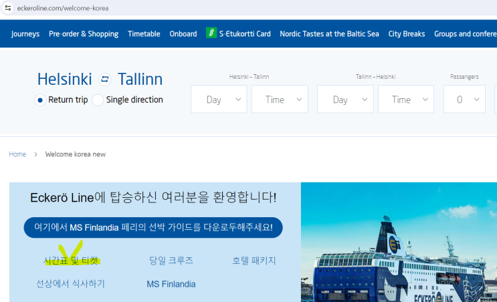Open the Tallinn–Helsinki Time dropdown

tap(406, 99)
